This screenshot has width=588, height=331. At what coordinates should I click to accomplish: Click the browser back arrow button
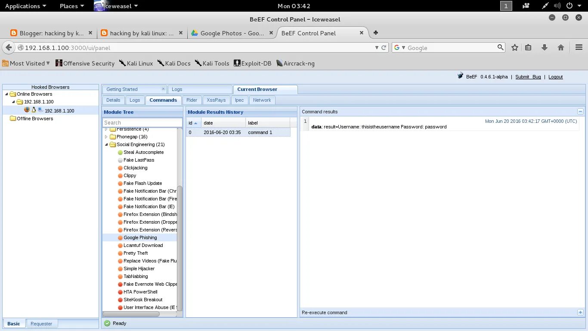tap(9, 47)
